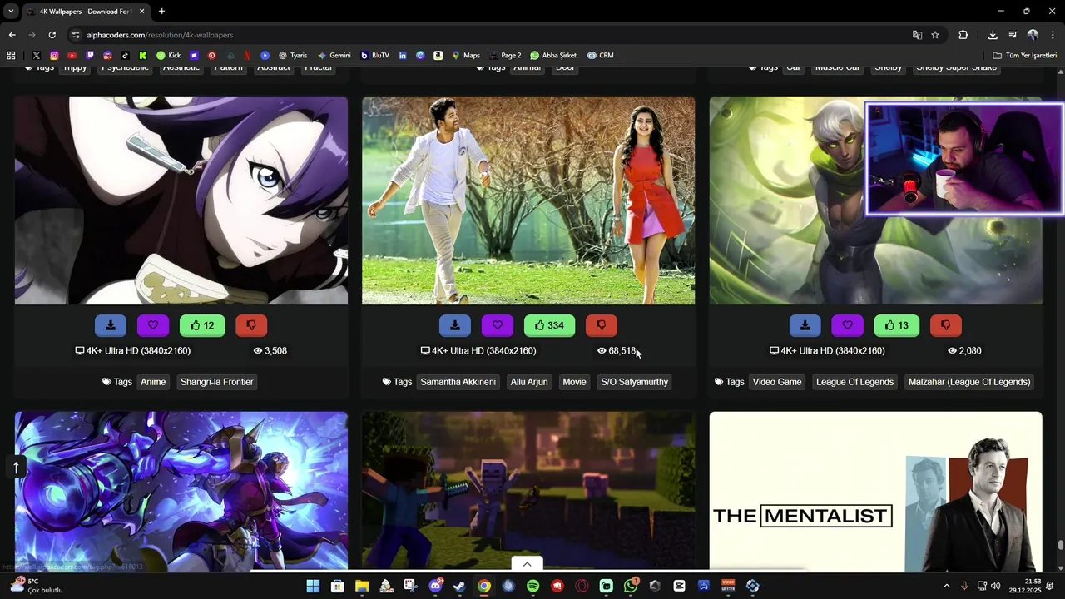
Task: Open the Samantha Akkineni tag
Action: click(x=458, y=382)
